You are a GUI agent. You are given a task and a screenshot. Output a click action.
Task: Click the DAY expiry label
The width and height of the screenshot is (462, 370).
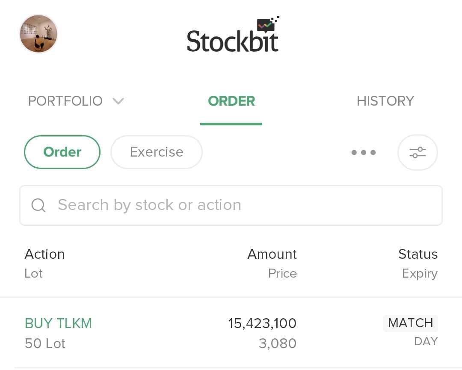click(x=426, y=341)
